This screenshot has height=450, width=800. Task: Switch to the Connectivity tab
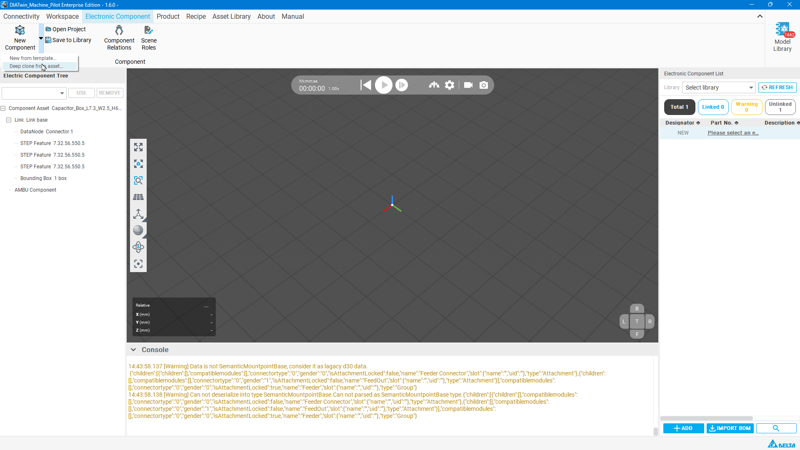click(x=21, y=16)
